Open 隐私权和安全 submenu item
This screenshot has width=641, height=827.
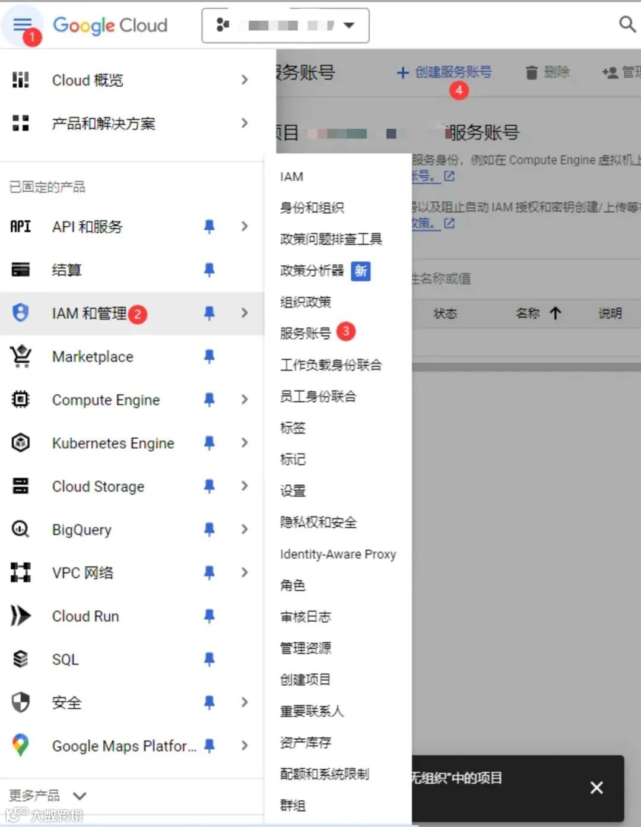[318, 522]
